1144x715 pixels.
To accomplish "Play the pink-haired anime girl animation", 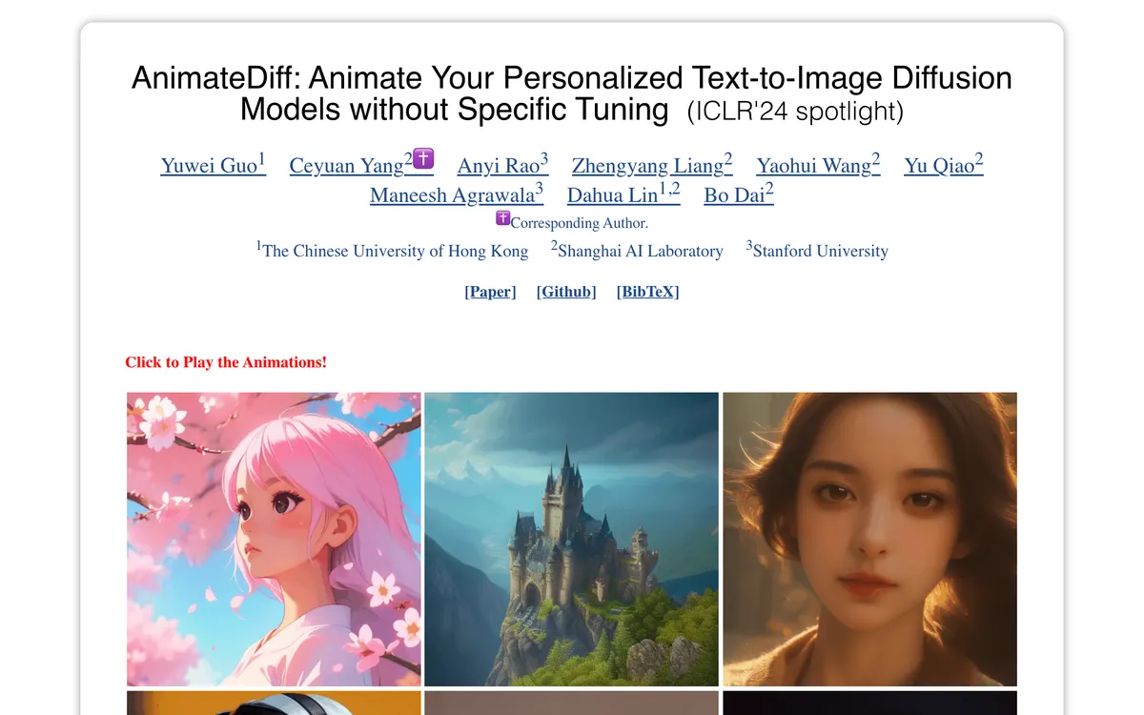I will 274,540.
